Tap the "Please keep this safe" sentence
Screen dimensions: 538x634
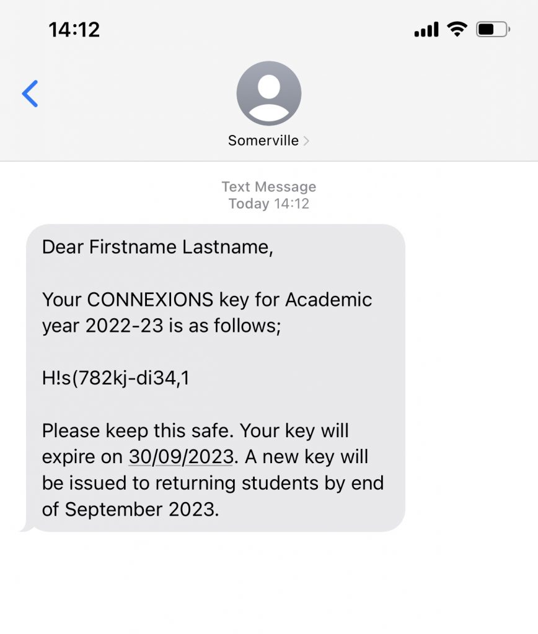pos(138,431)
